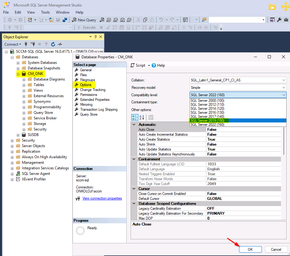The height and width of the screenshot is (256, 290).
Task: Open the Activity Monitor icon
Action: click(185, 20)
